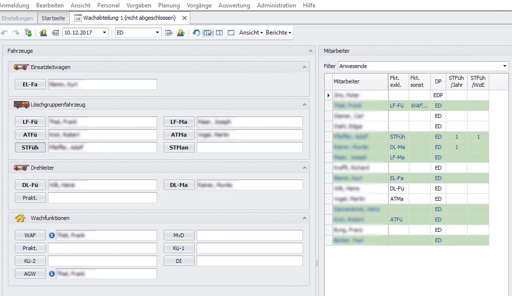512x296 pixels.
Task: Click the info icon beside WAF field
Action: (52, 235)
